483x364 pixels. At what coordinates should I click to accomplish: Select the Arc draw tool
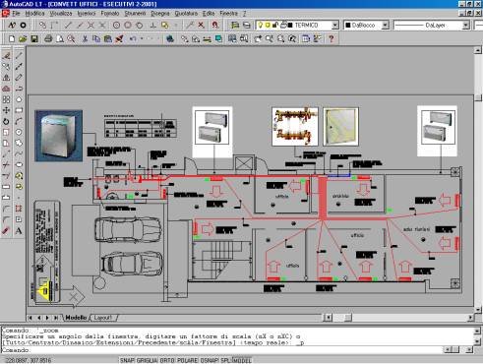point(19,121)
